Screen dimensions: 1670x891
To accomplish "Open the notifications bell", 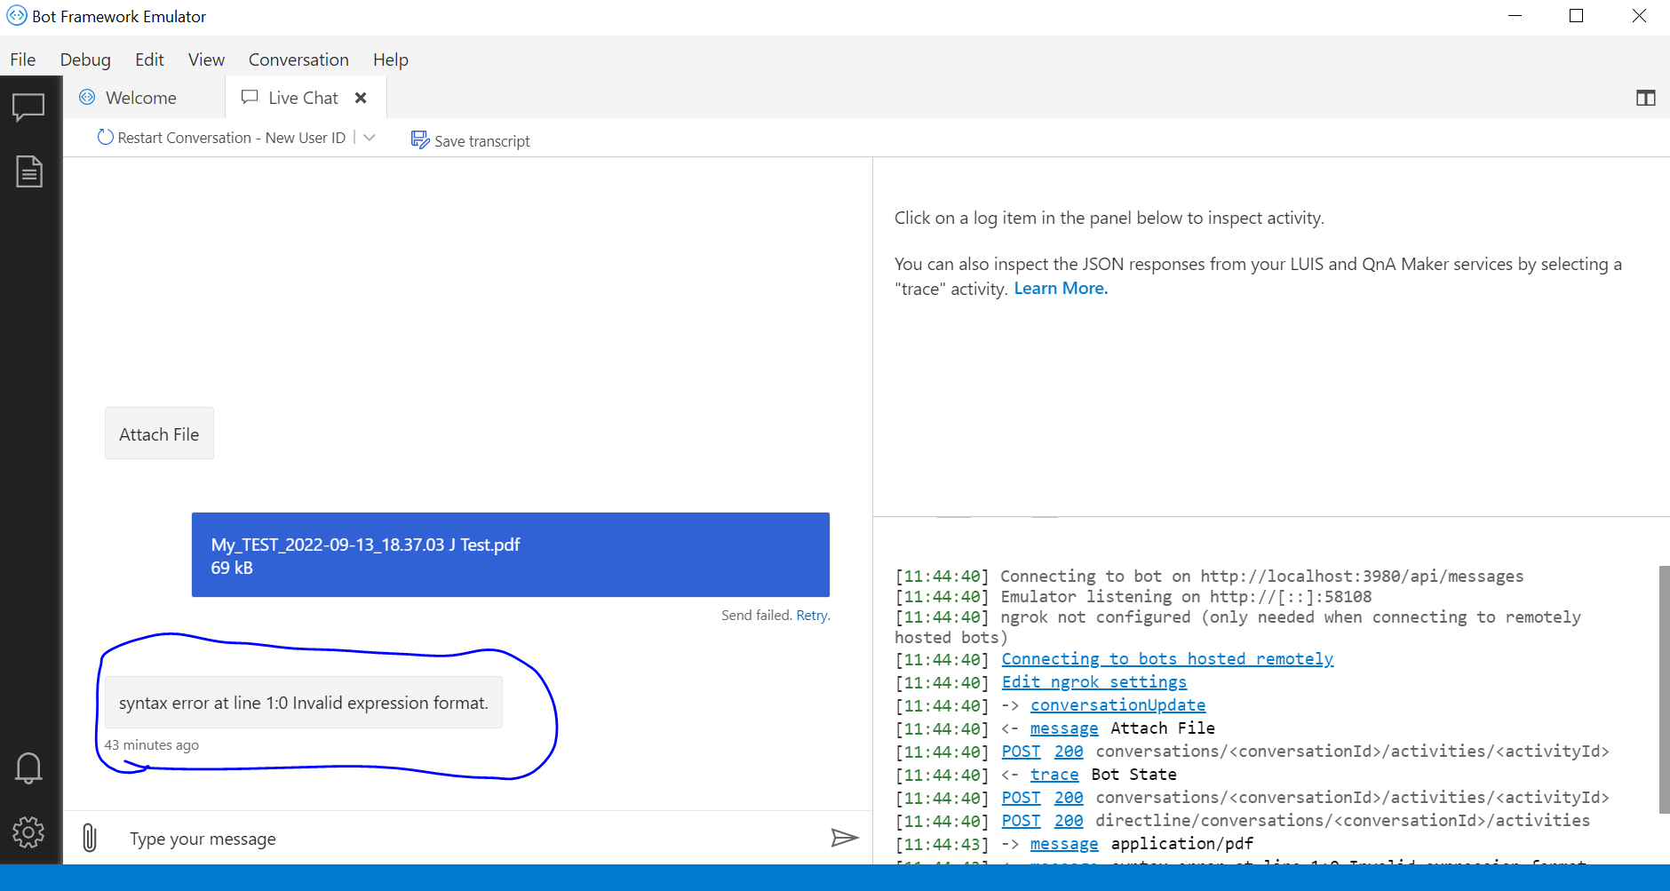I will 29,768.
